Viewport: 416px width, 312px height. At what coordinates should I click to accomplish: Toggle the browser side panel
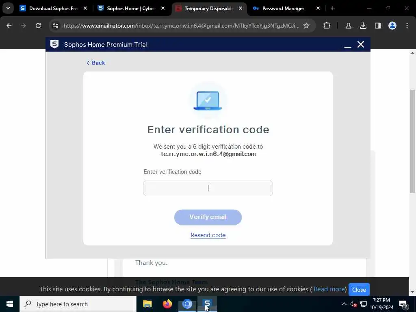(x=378, y=26)
